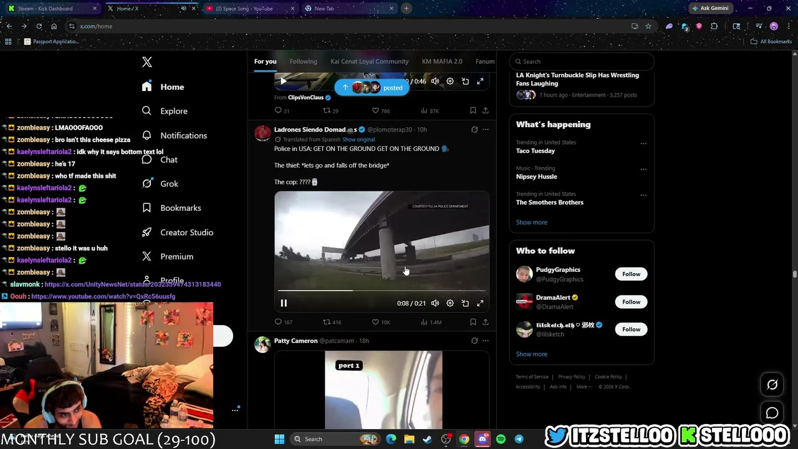Switch to the Following tab
The image size is (798, 449).
click(304, 61)
